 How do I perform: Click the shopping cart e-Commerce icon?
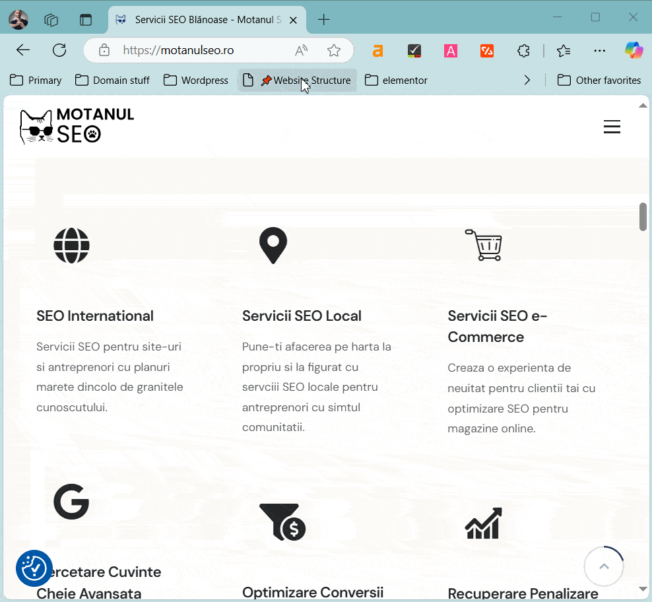point(484,245)
